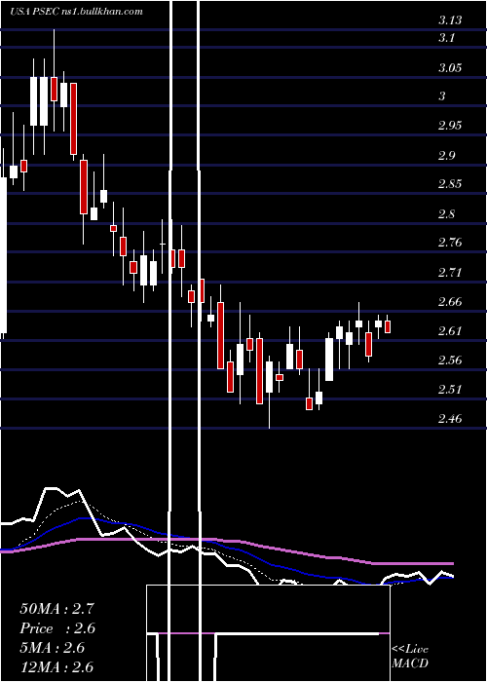Image resolution: width=487 pixels, height=682 pixels.
Task: Click the 3.05 price axis label
Action: [x=450, y=68]
